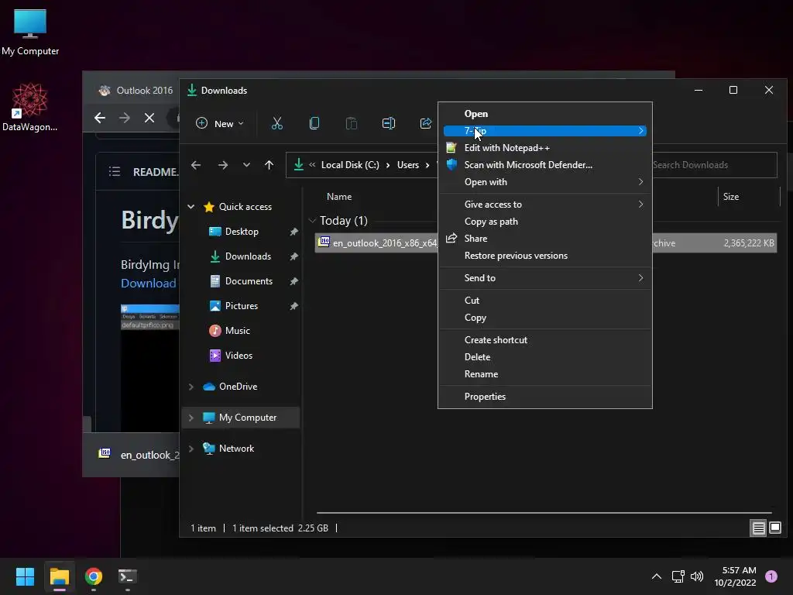This screenshot has width=793, height=595.
Task: Show hidden system tray icons
Action: (657, 576)
